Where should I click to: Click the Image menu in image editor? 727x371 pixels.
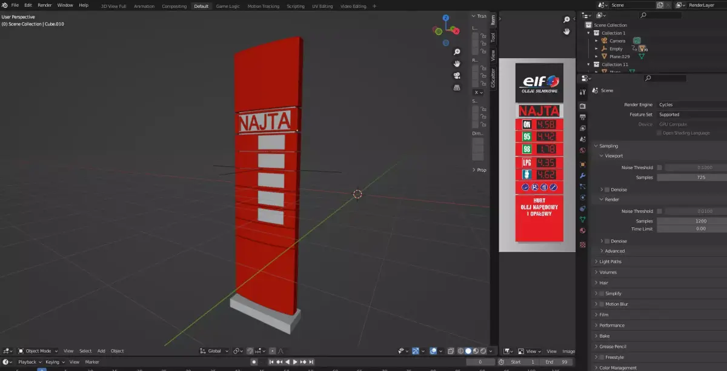tap(568, 351)
